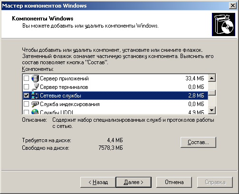
Task: Tick the Служба индексирования checkbox
Action: pos(26,104)
